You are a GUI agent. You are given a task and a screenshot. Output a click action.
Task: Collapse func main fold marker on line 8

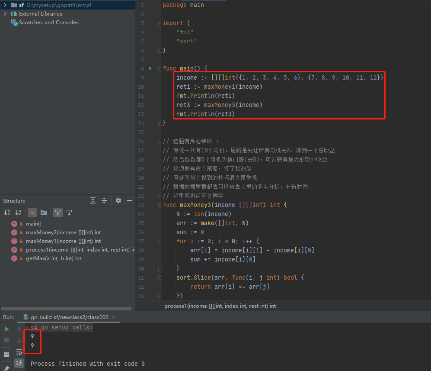(160, 69)
